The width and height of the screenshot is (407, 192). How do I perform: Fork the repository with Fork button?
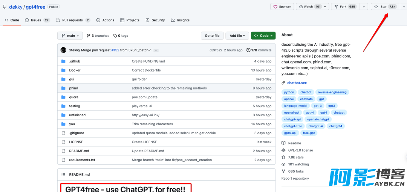[x=346, y=7]
